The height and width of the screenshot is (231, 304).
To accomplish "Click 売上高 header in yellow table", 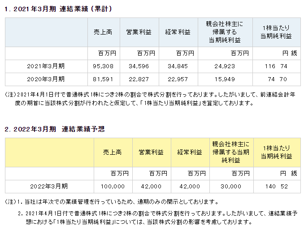I will (x=113, y=152).
